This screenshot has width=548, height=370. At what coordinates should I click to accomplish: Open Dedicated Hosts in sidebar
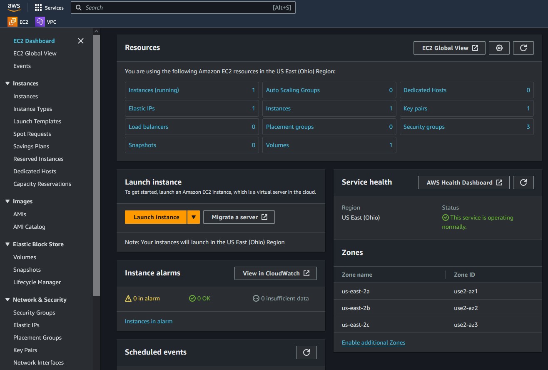pos(35,171)
